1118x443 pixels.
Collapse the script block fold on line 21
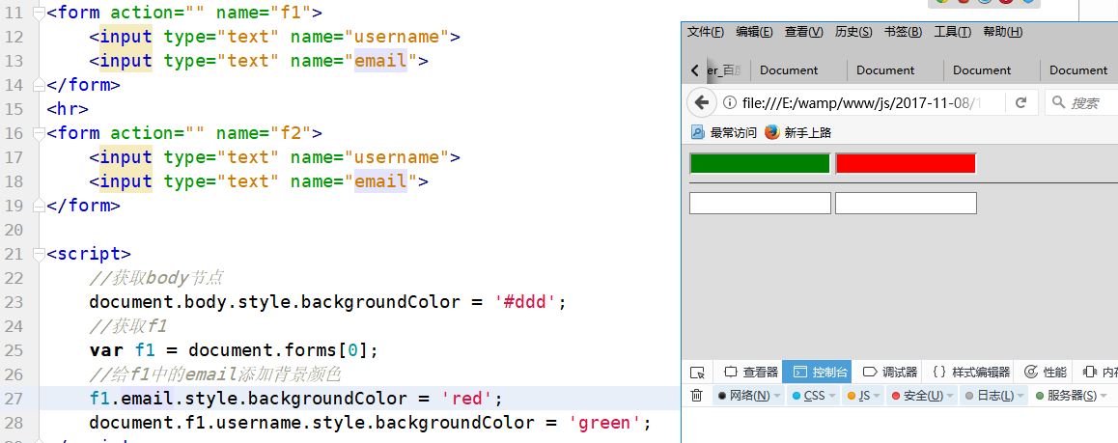pyautogui.click(x=38, y=254)
